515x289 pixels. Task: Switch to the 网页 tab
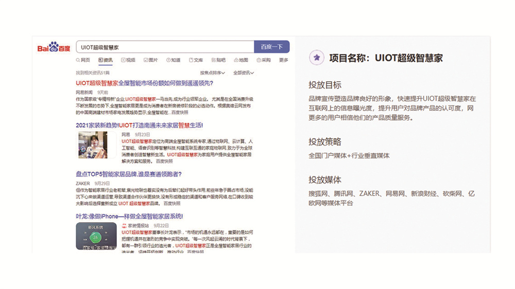point(82,60)
